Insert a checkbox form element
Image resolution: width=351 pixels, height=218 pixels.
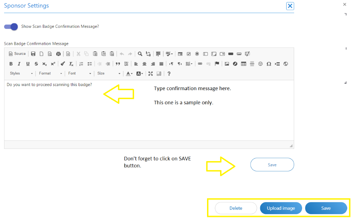pos(189,54)
